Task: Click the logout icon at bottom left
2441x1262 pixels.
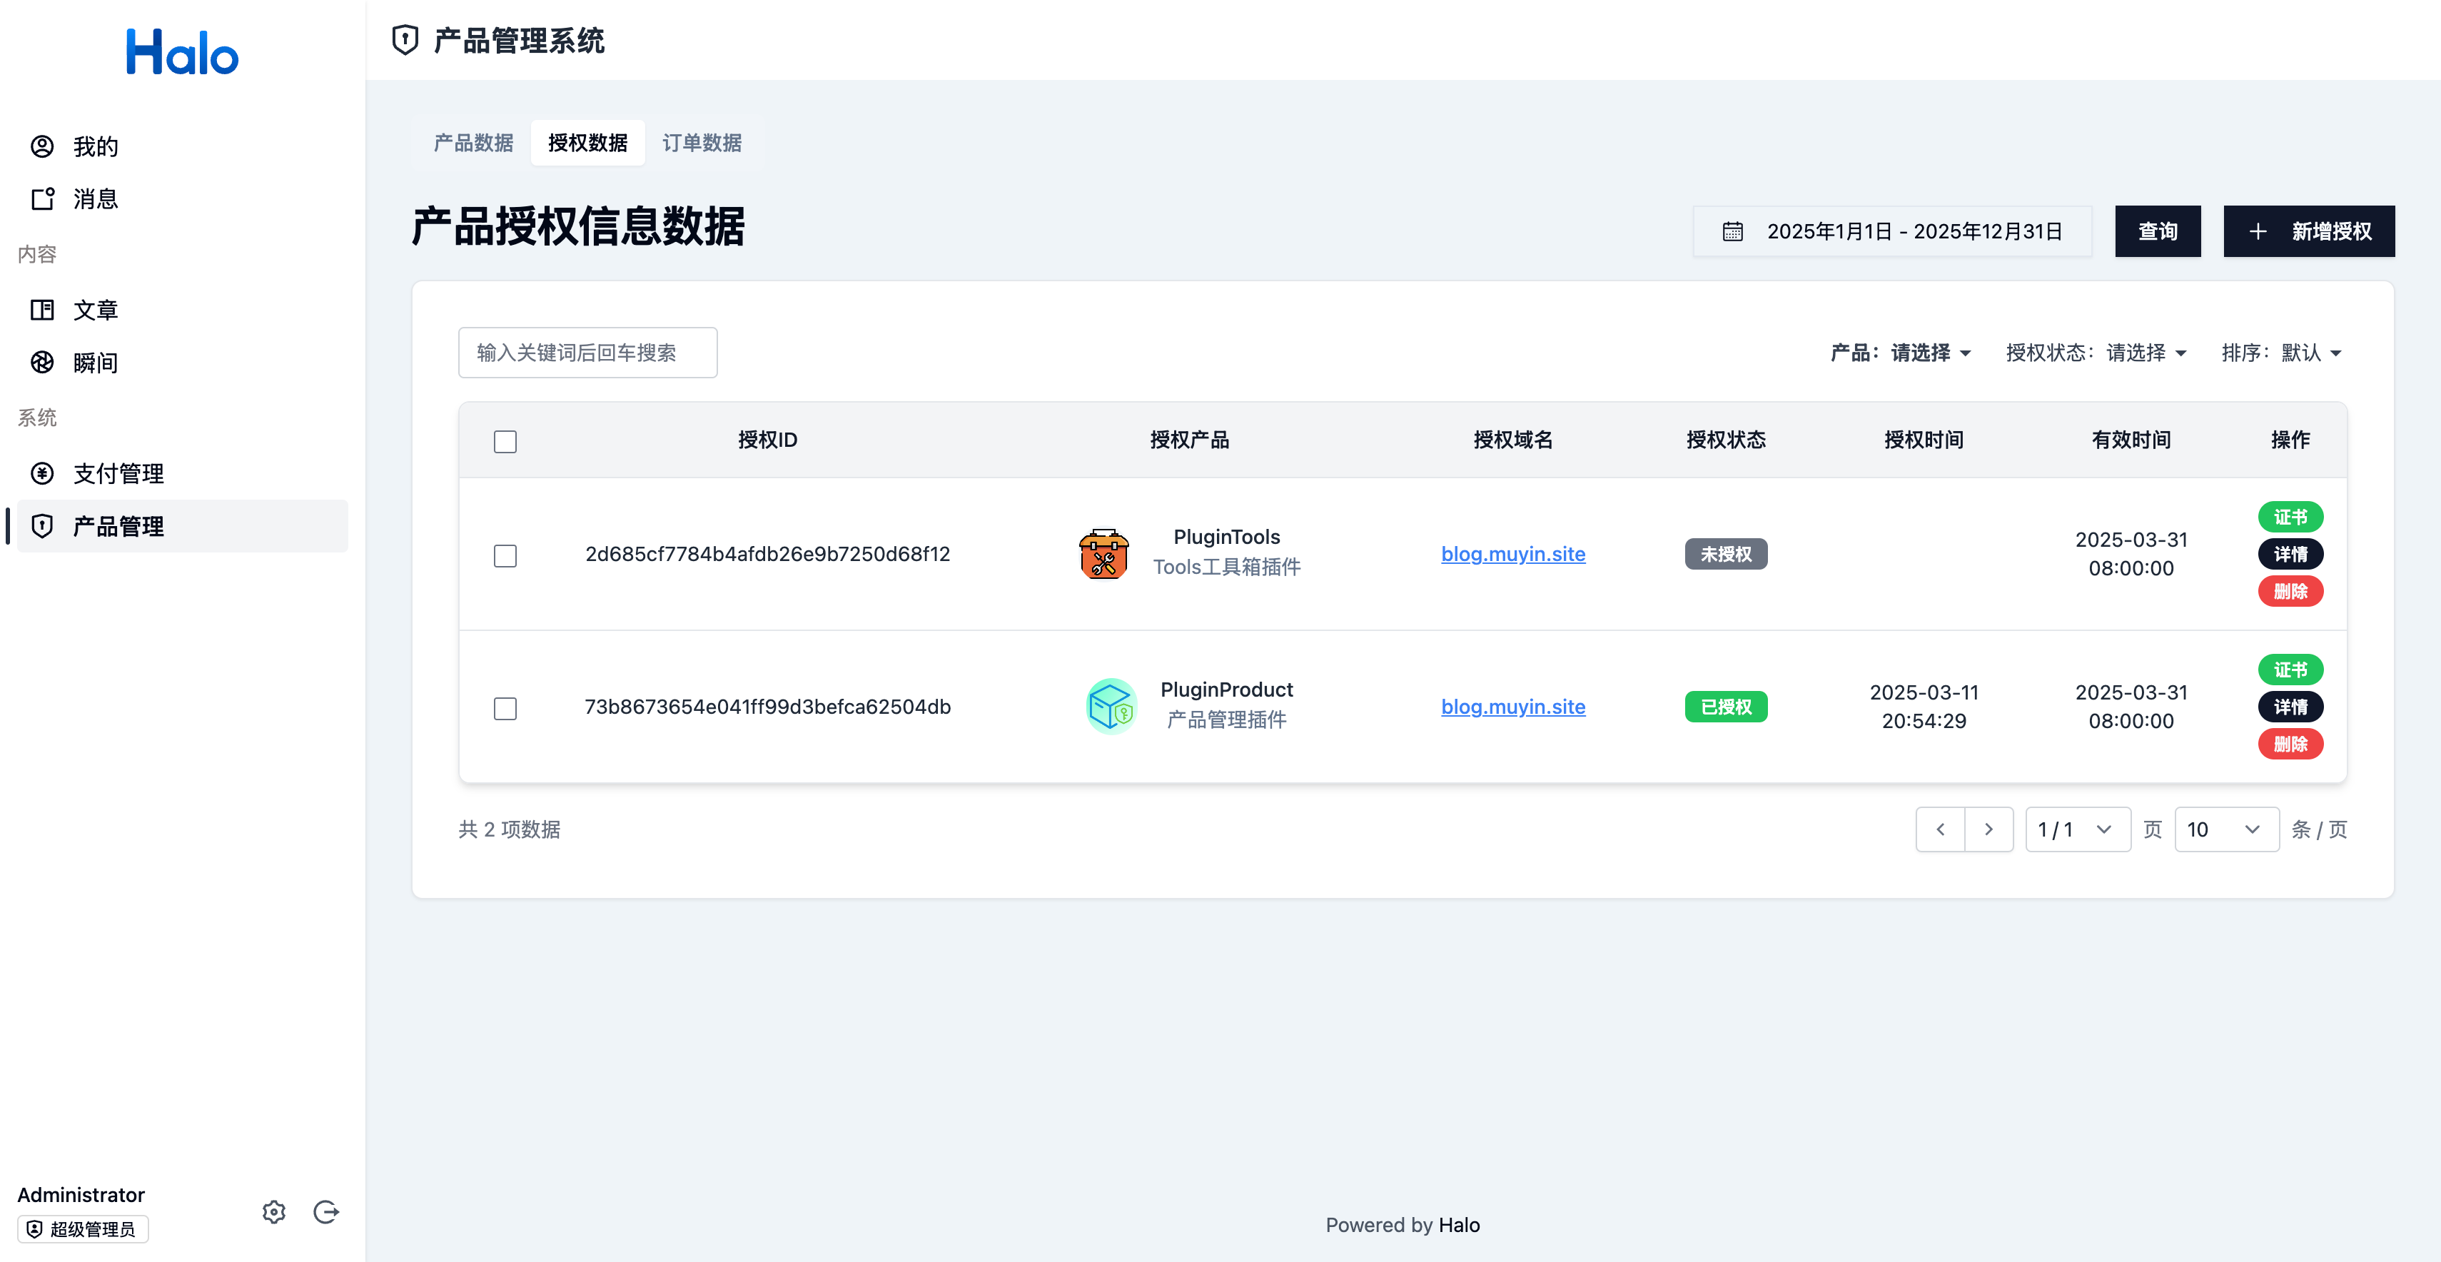Action: [x=326, y=1212]
